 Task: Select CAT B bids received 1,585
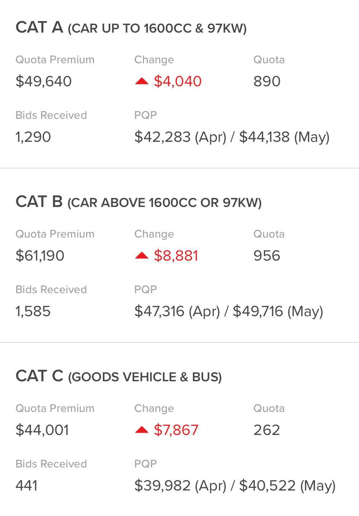(33, 311)
